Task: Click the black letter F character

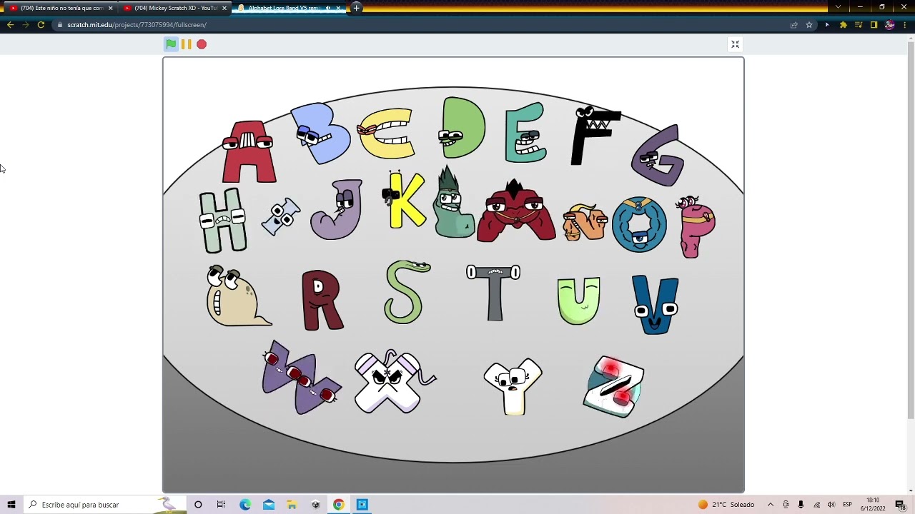Action: coord(595,136)
